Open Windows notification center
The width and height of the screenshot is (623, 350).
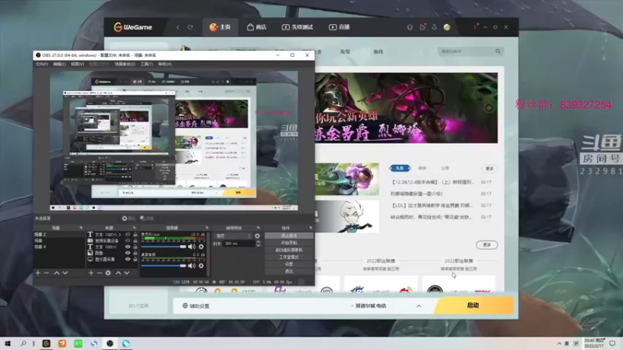(x=613, y=343)
